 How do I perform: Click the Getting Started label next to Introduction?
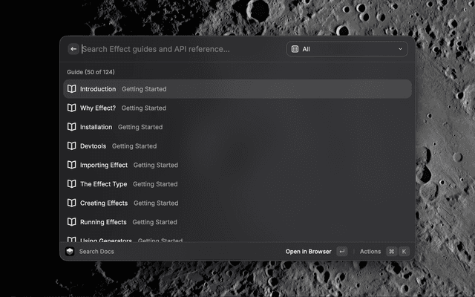pos(144,89)
